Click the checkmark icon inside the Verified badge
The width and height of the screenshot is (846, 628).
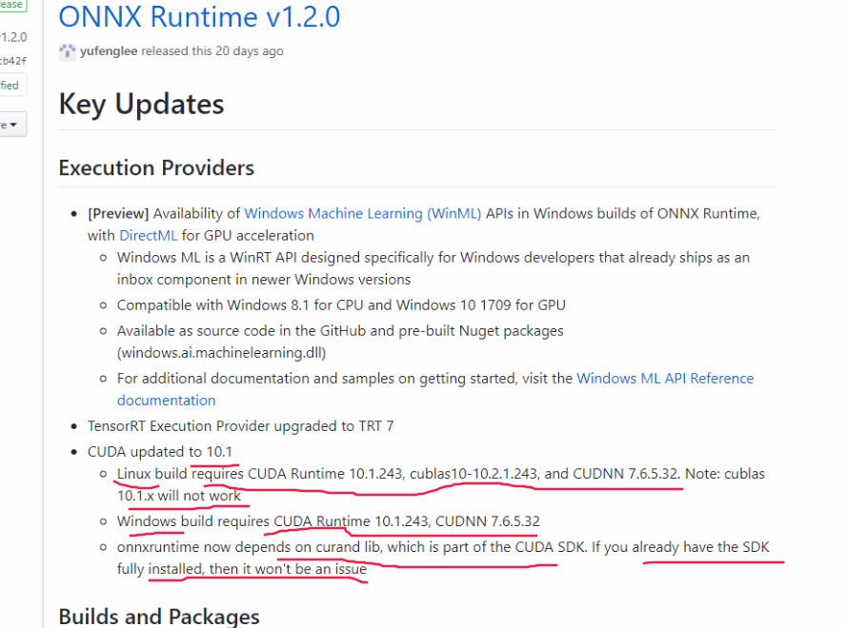pos(2,84)
